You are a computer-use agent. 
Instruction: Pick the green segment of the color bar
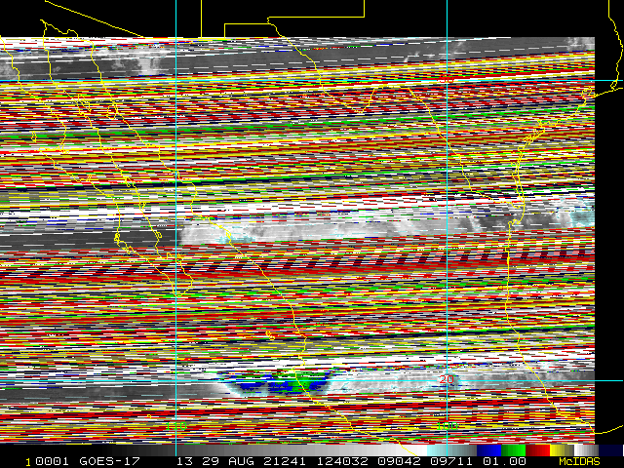514,450
